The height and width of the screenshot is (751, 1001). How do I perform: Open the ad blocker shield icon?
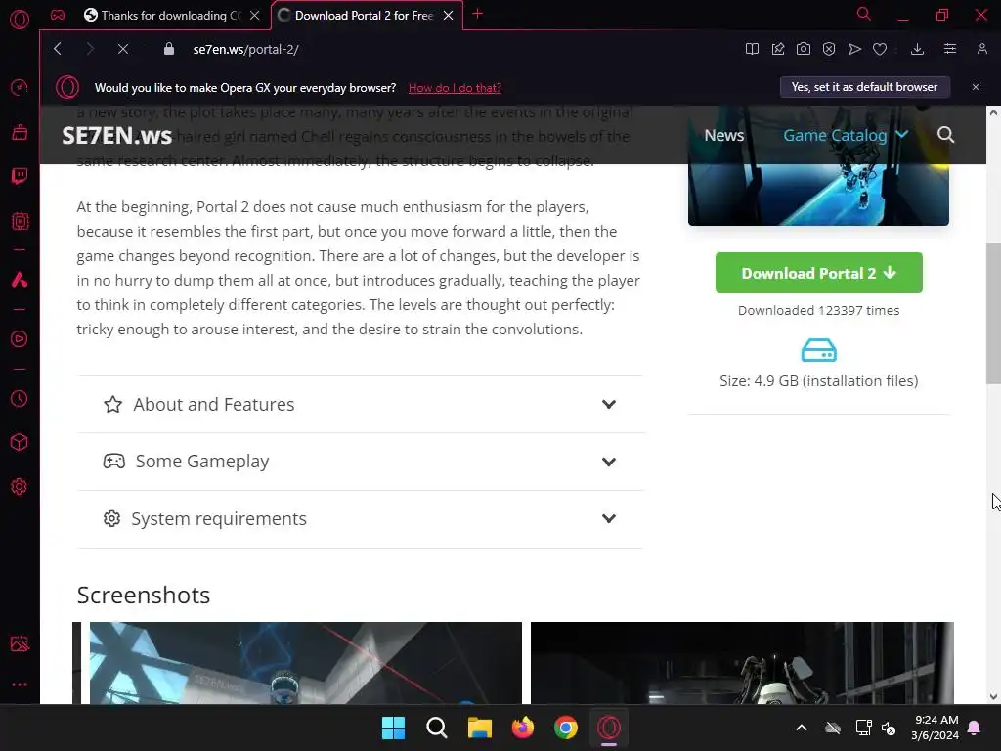(829, 49)
